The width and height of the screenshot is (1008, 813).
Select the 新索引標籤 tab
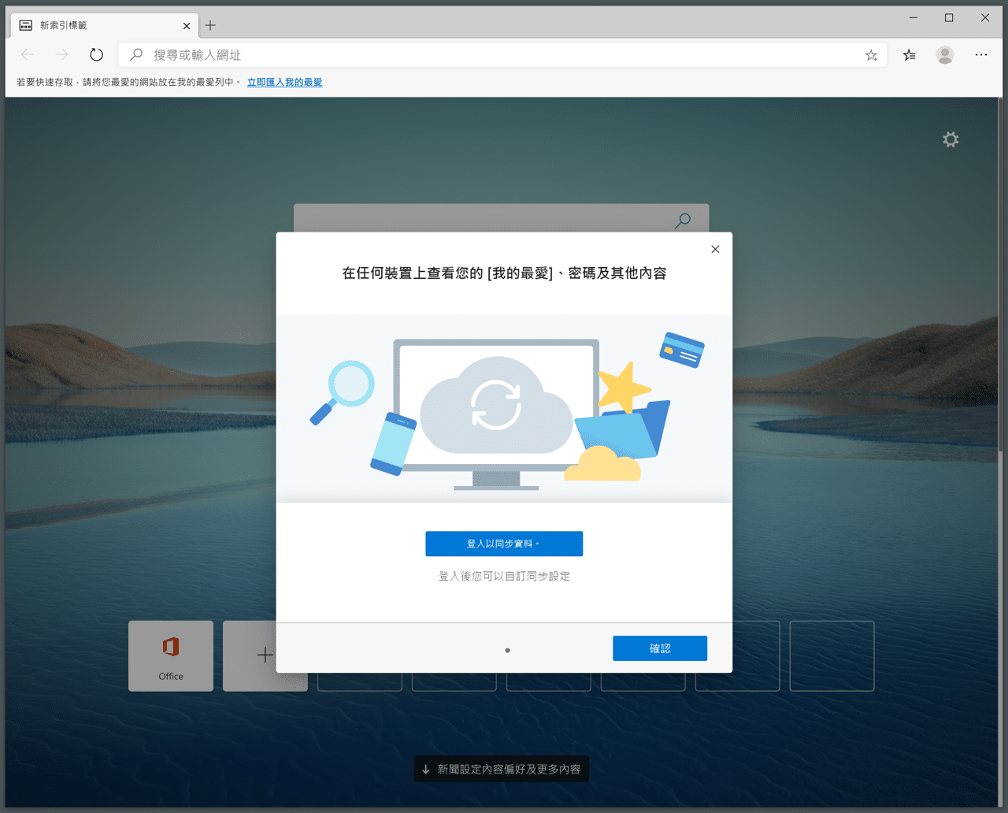[x=94, y=25]
